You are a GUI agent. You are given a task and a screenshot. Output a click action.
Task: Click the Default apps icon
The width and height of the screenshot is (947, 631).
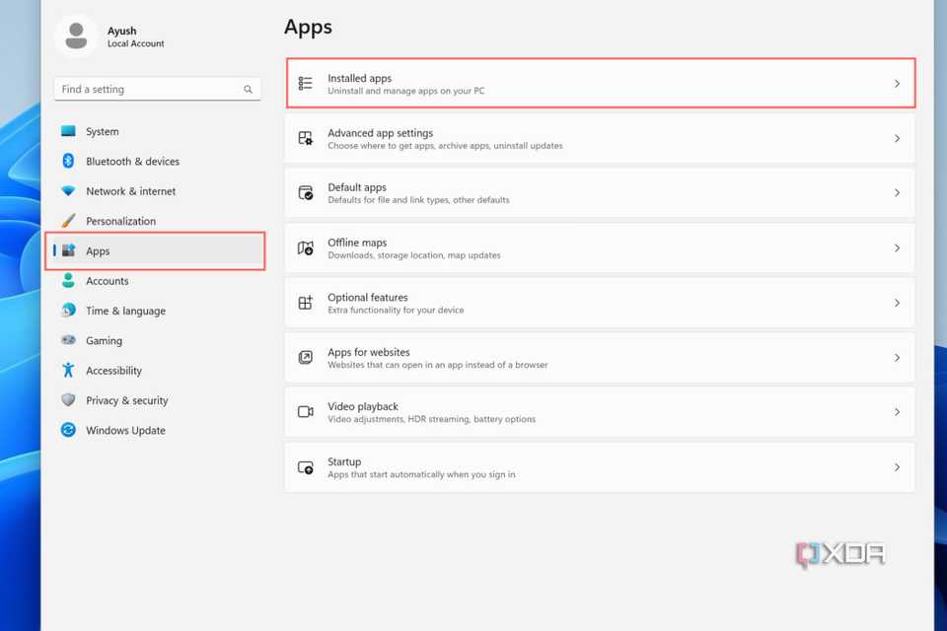tap(306, 193)
